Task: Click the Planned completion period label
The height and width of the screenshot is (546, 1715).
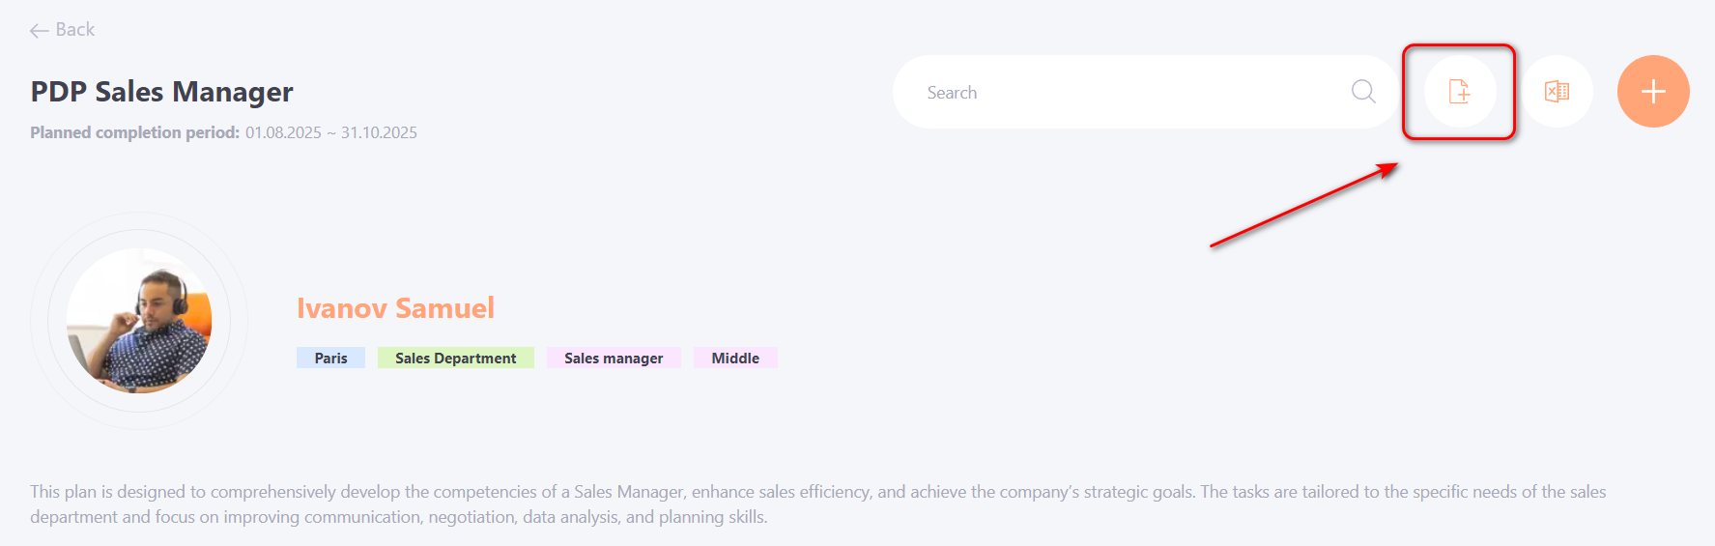Action: [134, 132]
